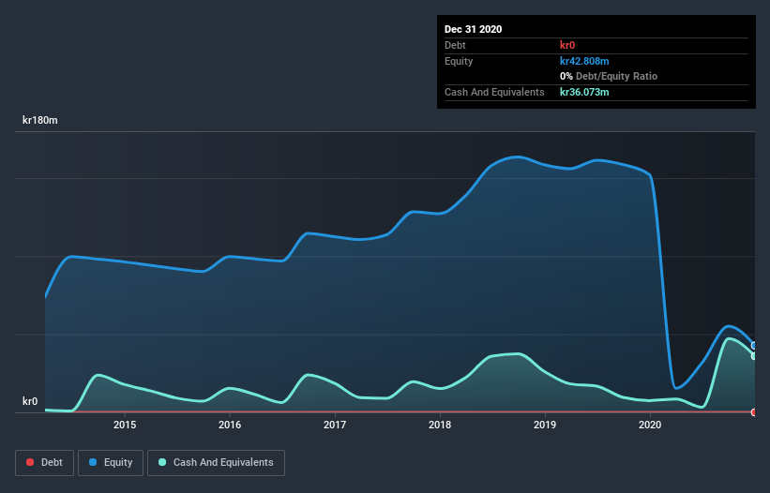770x493 pixels.
Task: Toggle the Equity series legend button
Action: click(x=111, y=463)
